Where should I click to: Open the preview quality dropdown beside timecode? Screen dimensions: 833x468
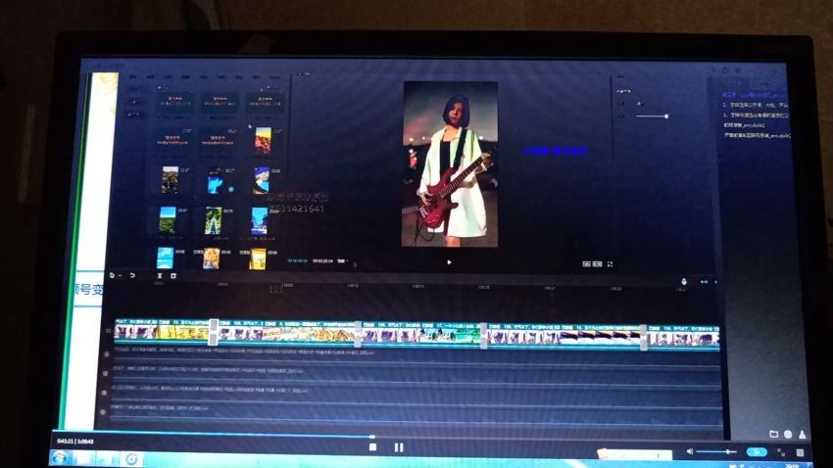(x=343, y=260)
